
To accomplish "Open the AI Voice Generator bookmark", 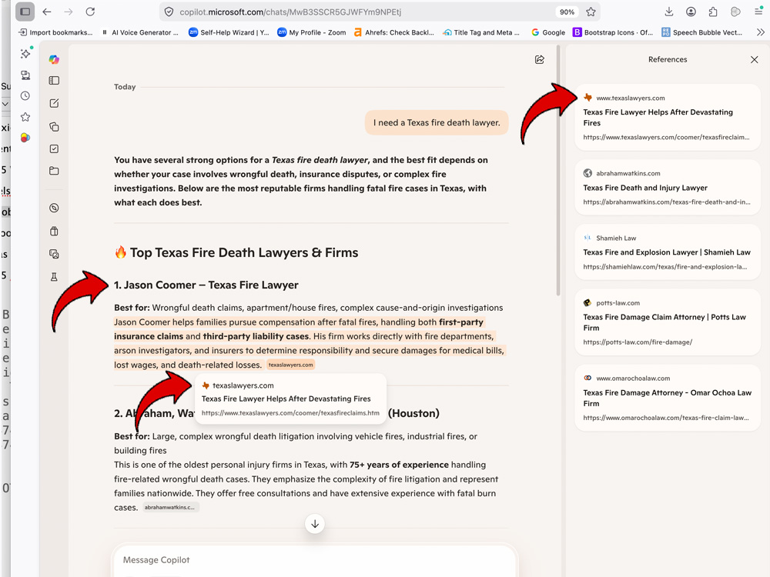I will coord(140,32).
